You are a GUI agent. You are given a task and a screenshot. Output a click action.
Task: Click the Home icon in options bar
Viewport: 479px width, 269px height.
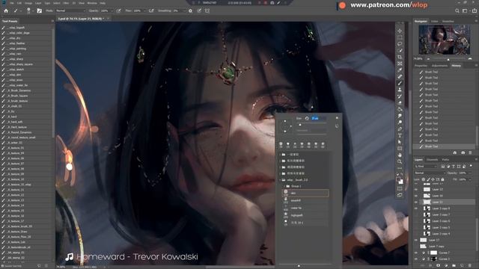(x=6, y=10)
